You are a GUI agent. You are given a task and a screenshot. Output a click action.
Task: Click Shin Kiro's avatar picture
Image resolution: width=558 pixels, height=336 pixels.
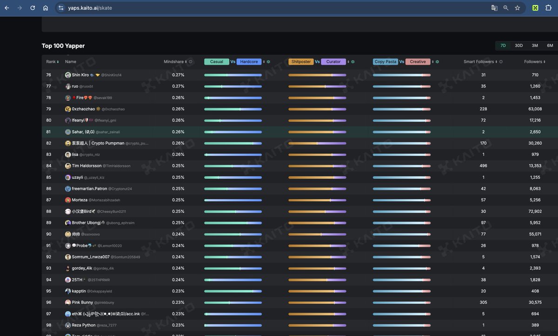coord(68,75)
